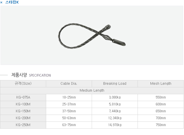Click the 50-63mm cable diameter cell

[69, 118]
